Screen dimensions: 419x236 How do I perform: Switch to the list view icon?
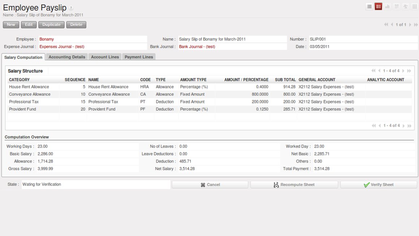tap(369, 7)
